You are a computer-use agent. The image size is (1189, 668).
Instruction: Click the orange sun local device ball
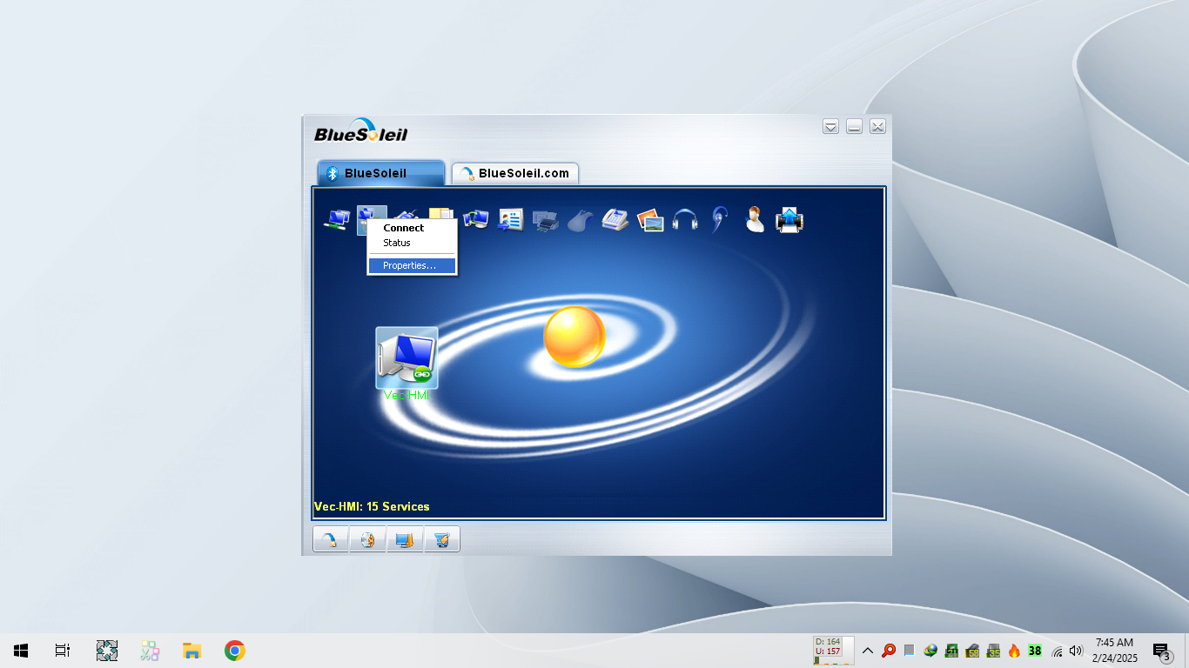[574, 337]
